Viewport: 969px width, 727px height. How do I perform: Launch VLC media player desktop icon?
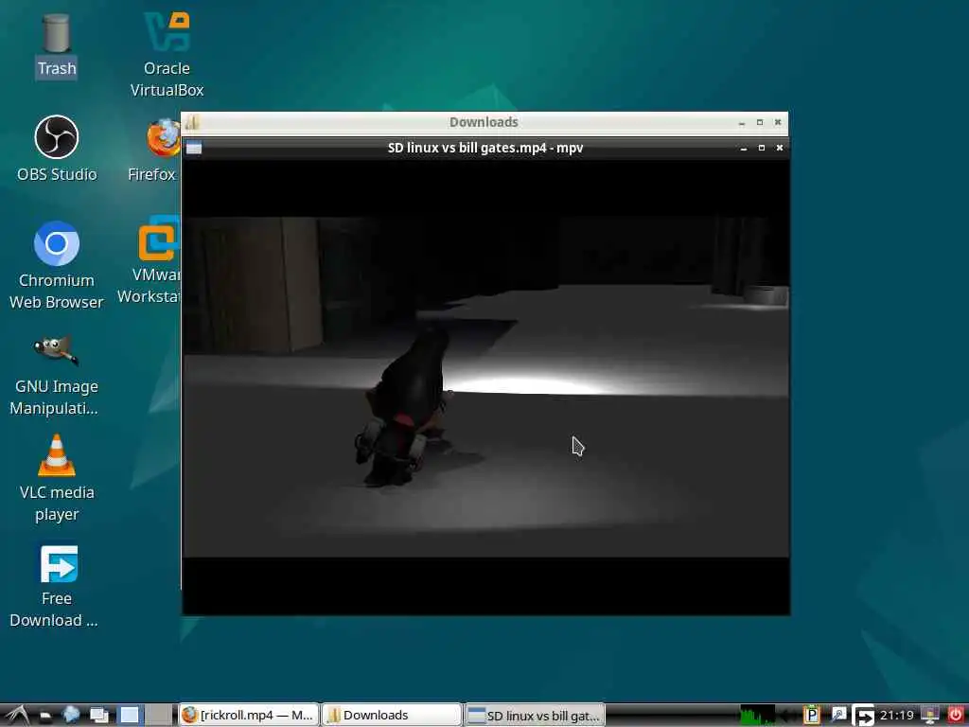pyautogui.click(x=56, y=478)
